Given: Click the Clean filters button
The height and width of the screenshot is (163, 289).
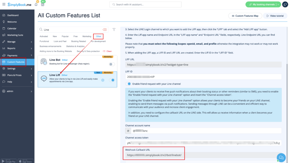Looking at the screenshot, I should coord(107,51).
